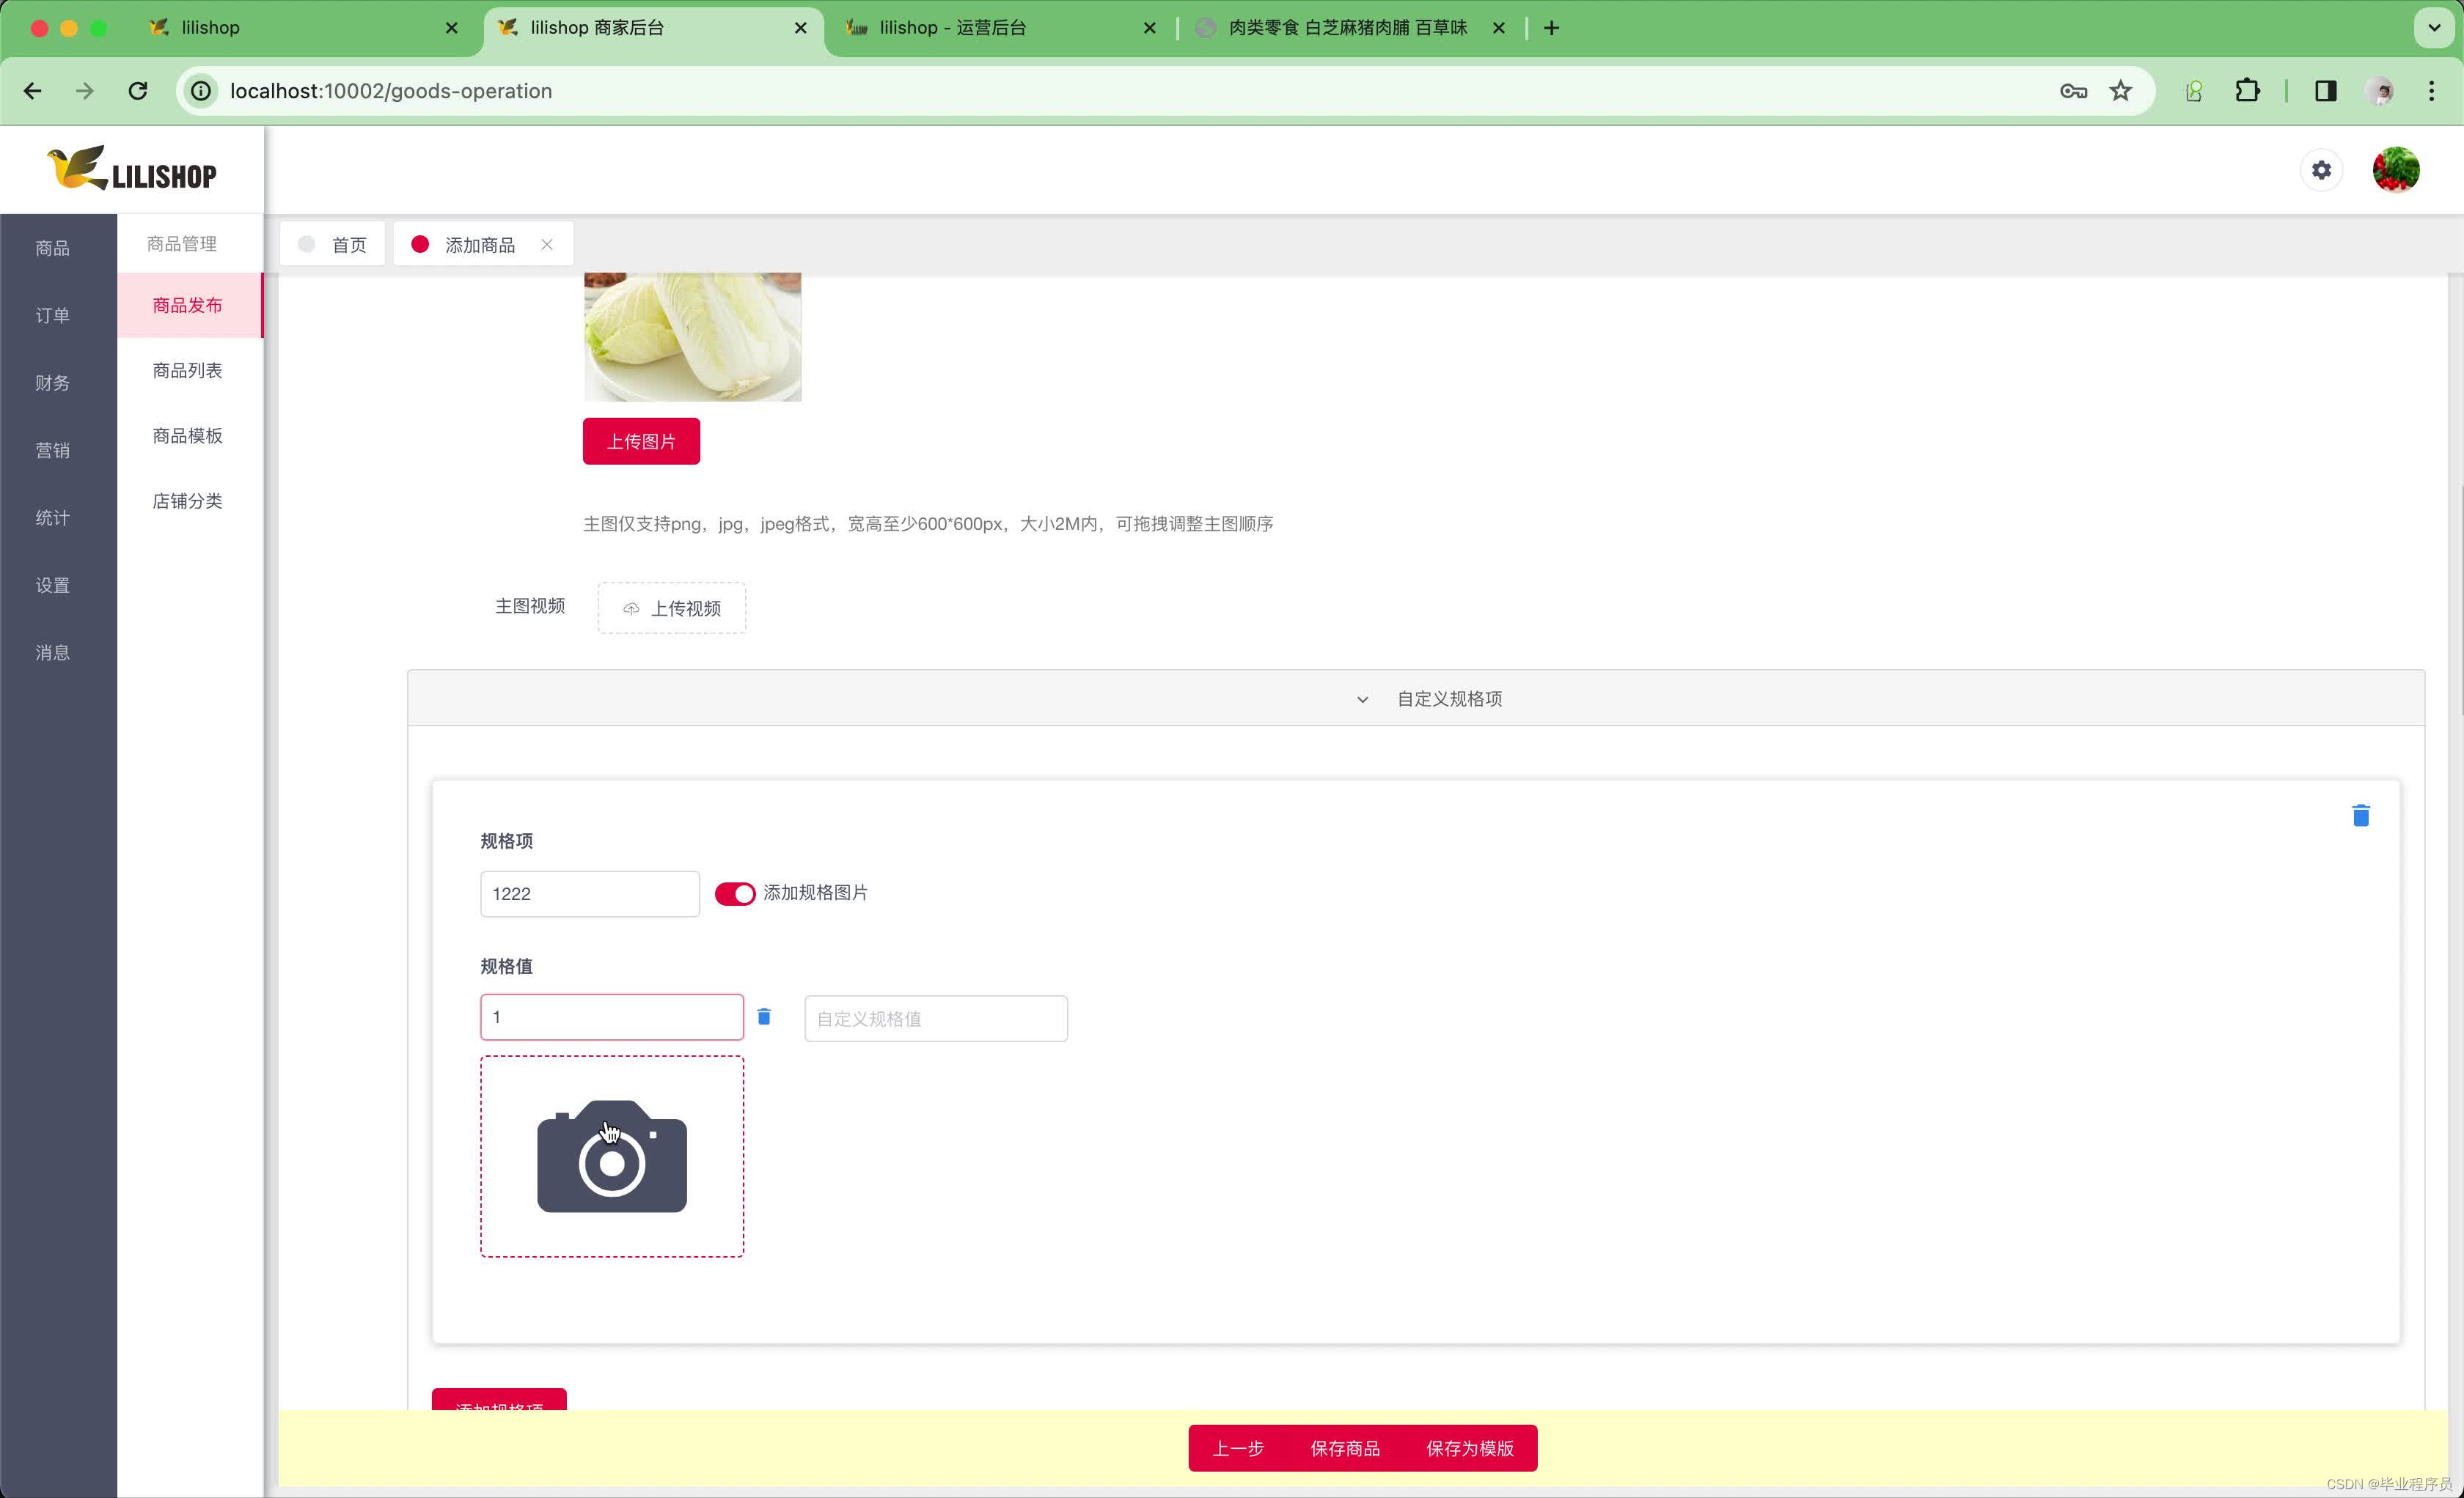Go forward in browser history
This screenshot has width=2464, height=1498.
(x=85, y=91)
